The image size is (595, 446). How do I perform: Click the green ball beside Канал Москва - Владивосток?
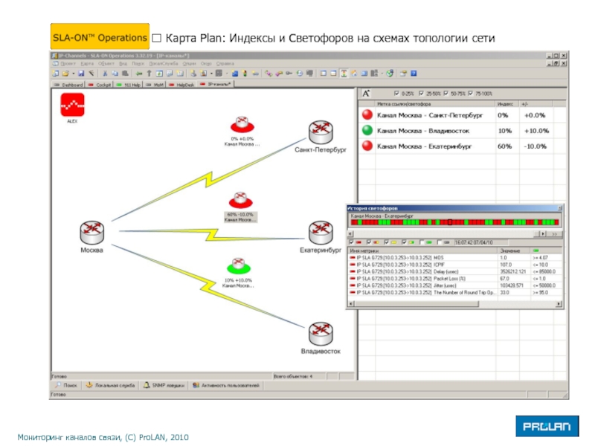[367, 130]
